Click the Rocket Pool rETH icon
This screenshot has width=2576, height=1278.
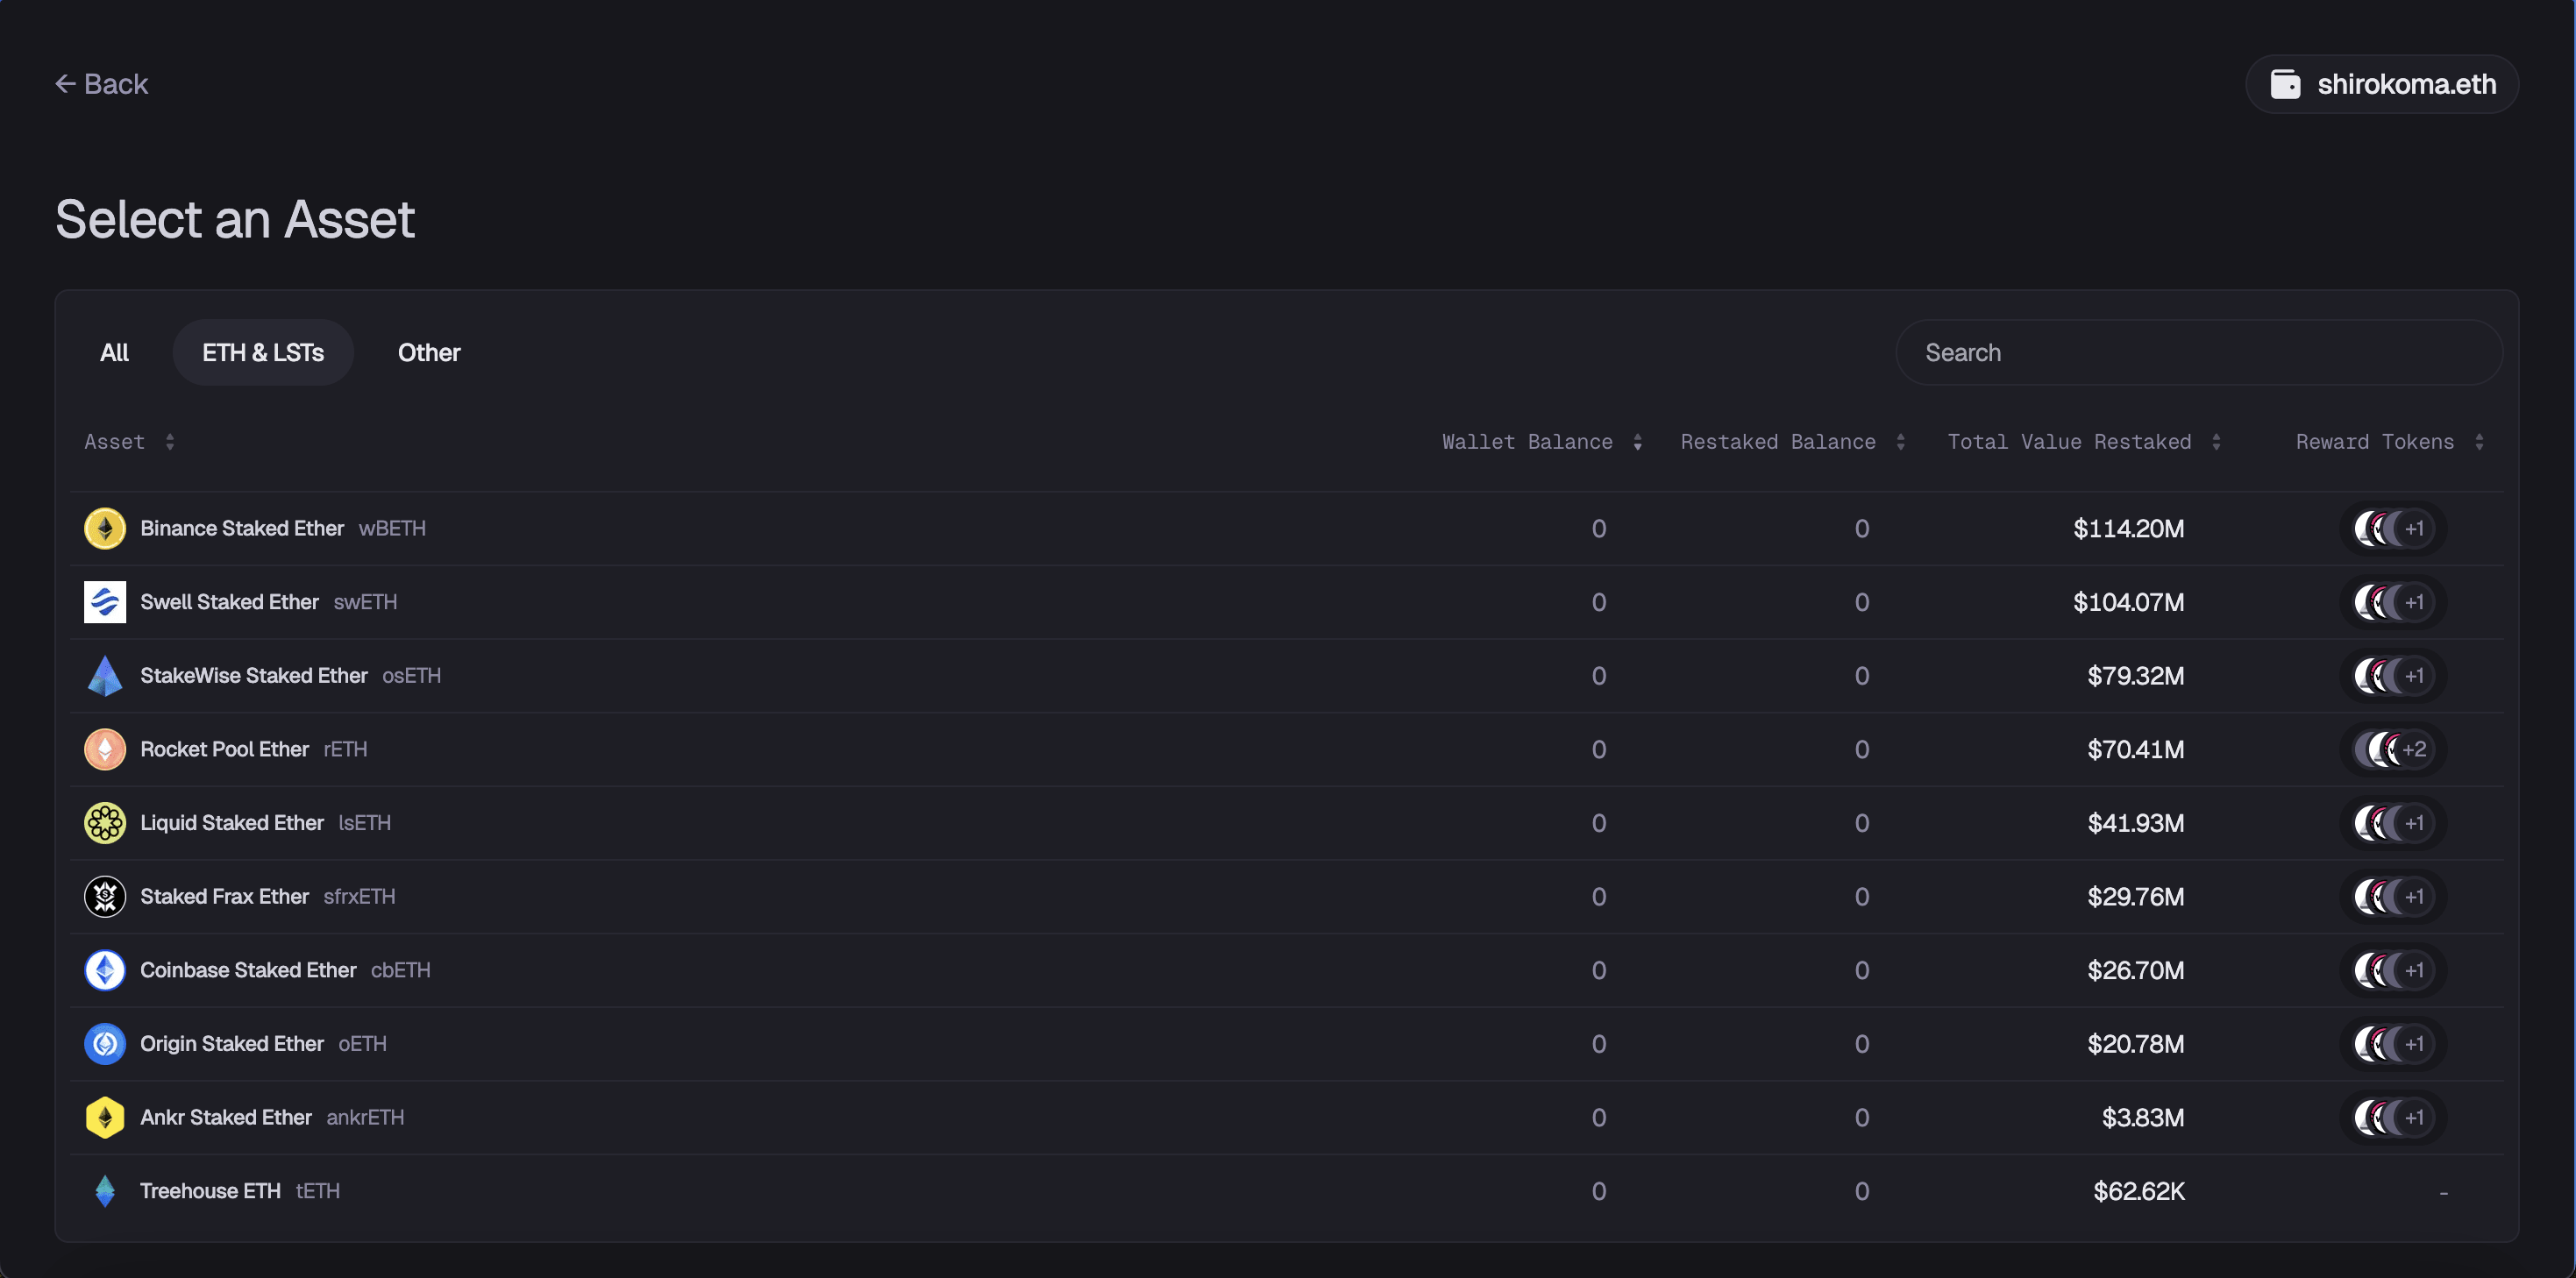pos(104,749)
